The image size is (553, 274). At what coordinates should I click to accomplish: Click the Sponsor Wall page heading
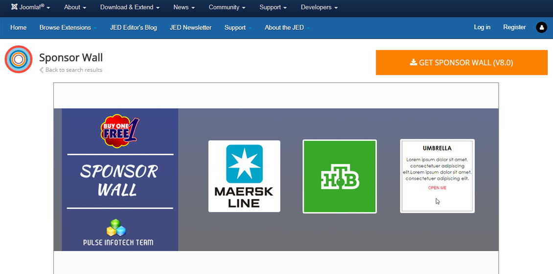(71, 58)
